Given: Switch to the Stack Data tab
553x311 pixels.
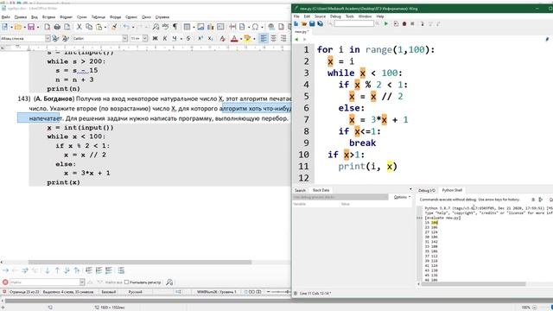Looking at the screenshot, I should 321,190.
